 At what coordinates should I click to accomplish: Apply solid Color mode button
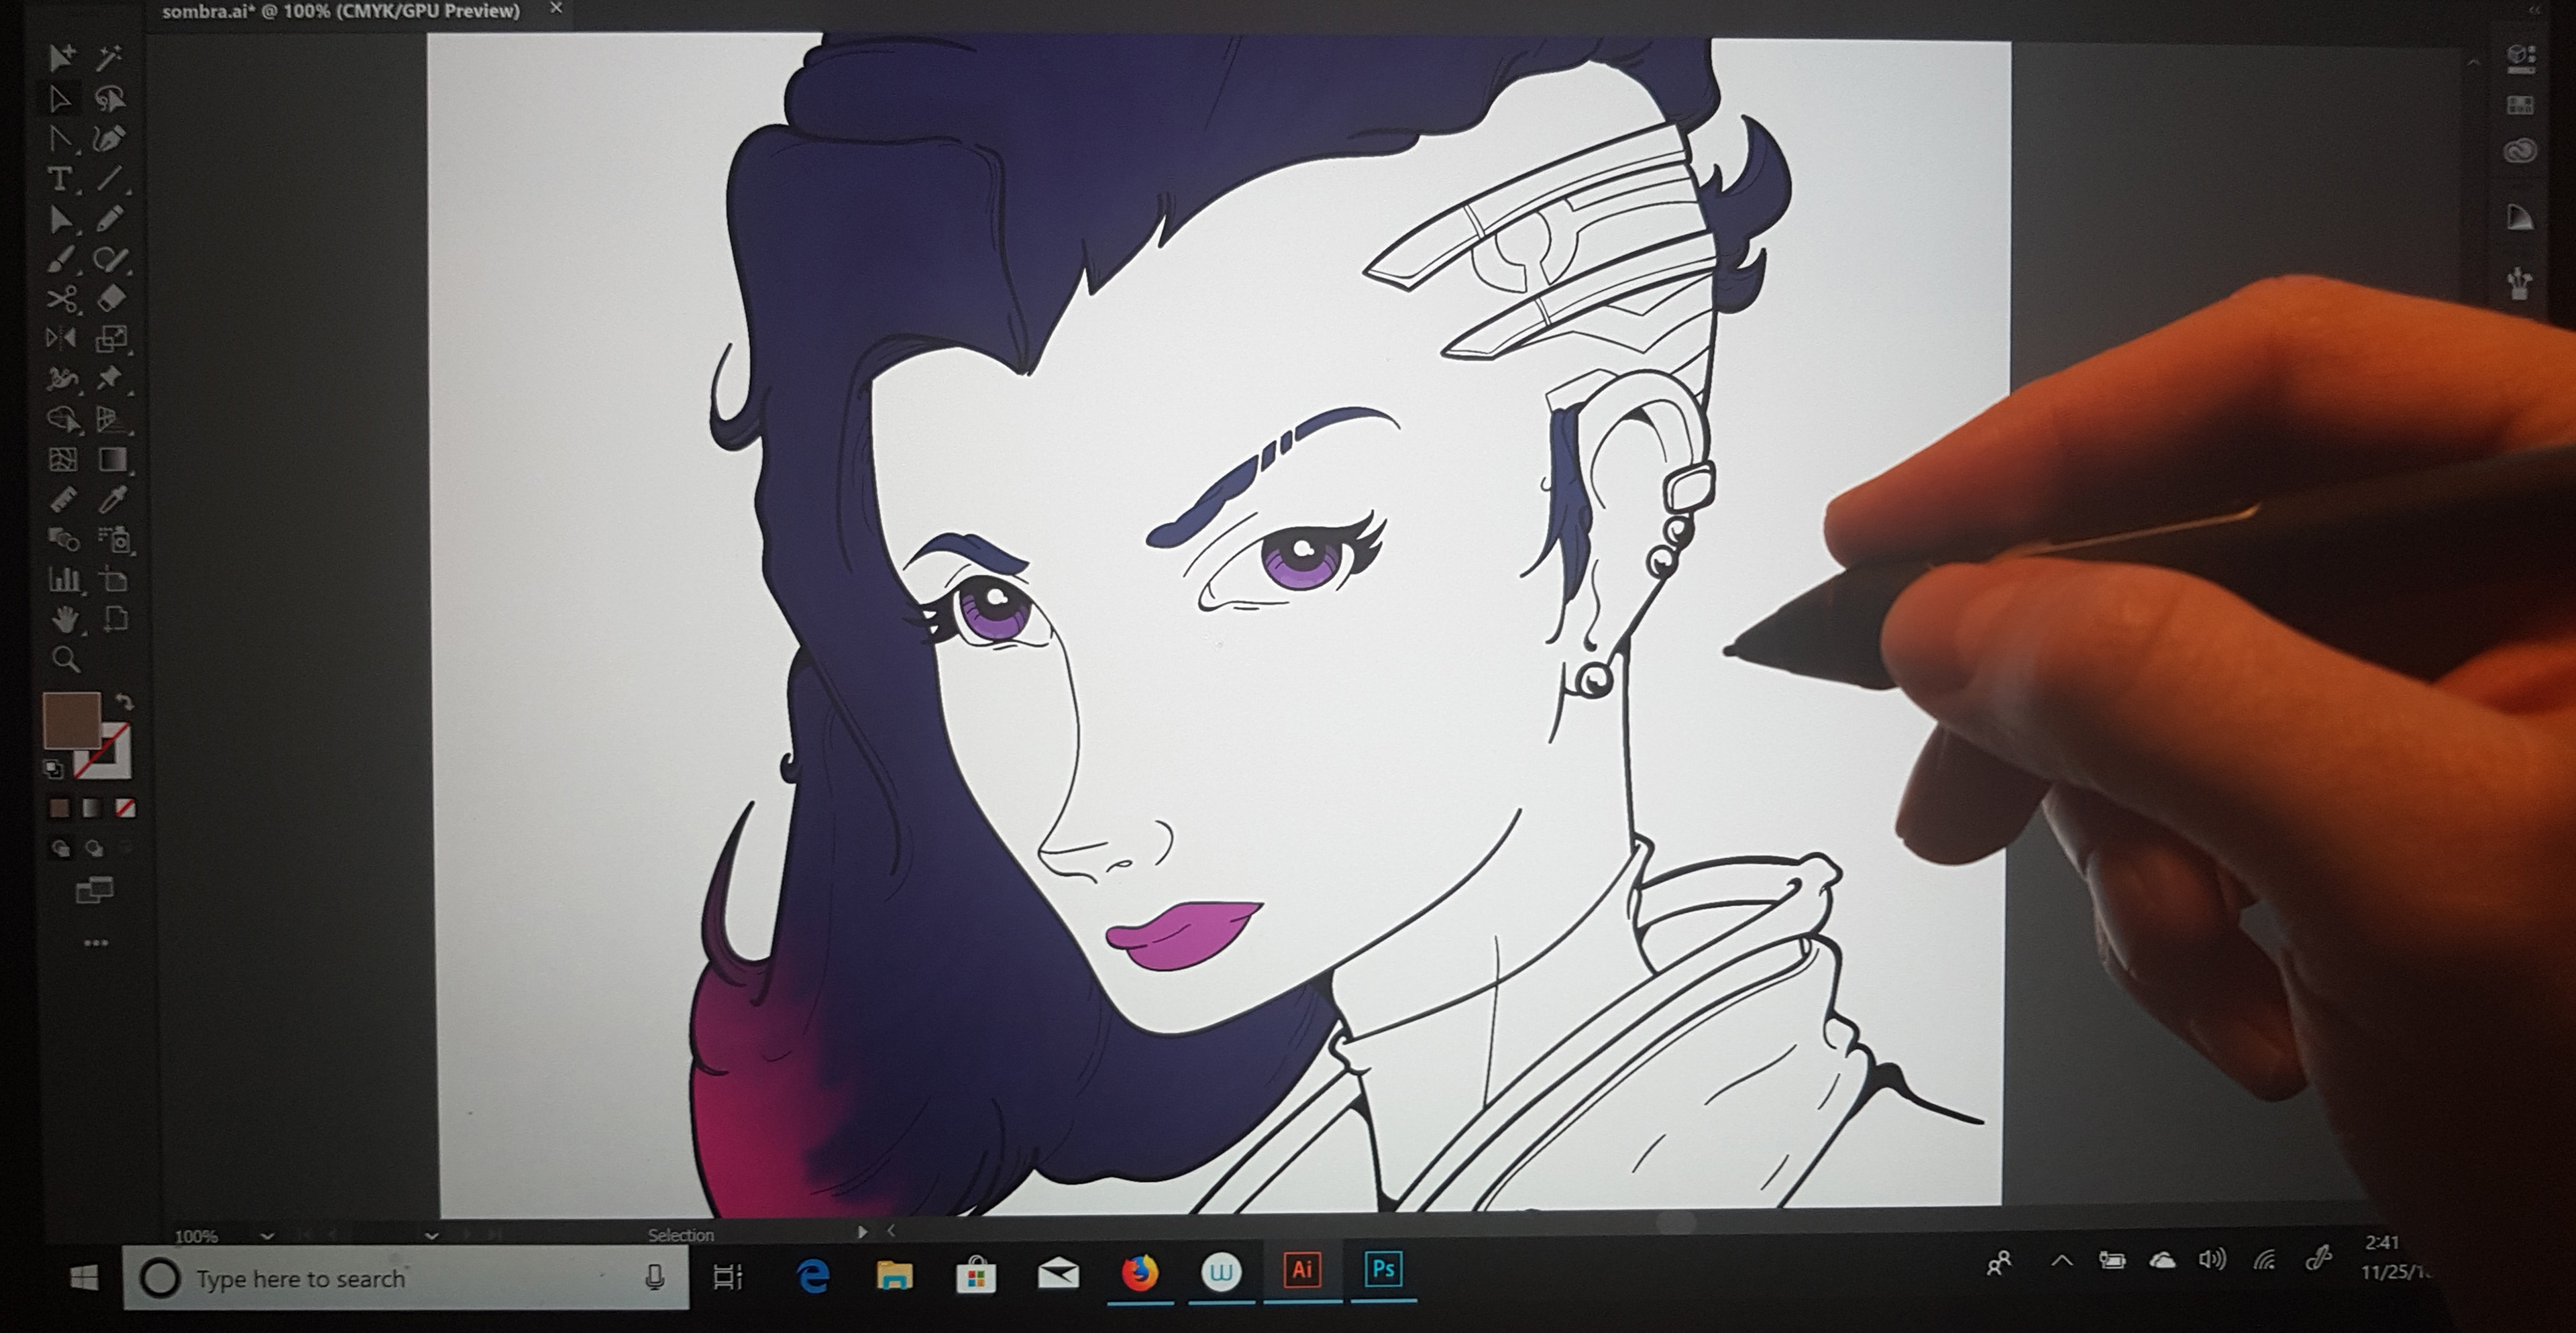pos(60,808)
